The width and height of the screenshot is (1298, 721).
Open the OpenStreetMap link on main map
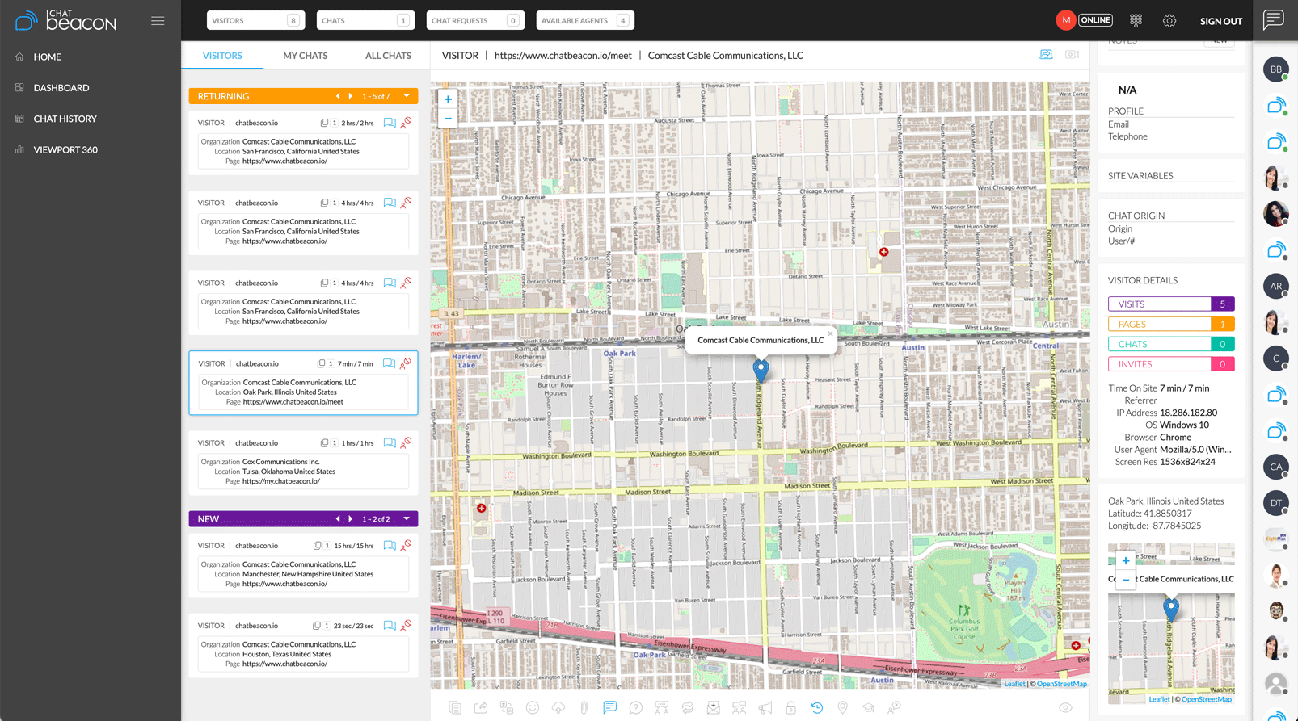(1062, 684)
